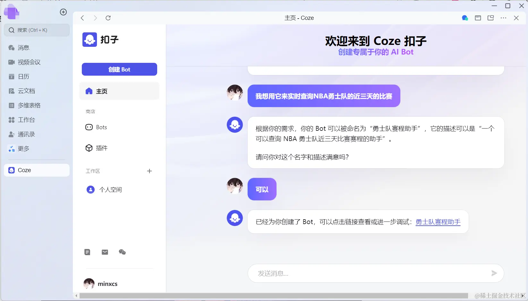528x301 pixels.
Task: Open 通讯录 contacts
Action: coord(37,134)
